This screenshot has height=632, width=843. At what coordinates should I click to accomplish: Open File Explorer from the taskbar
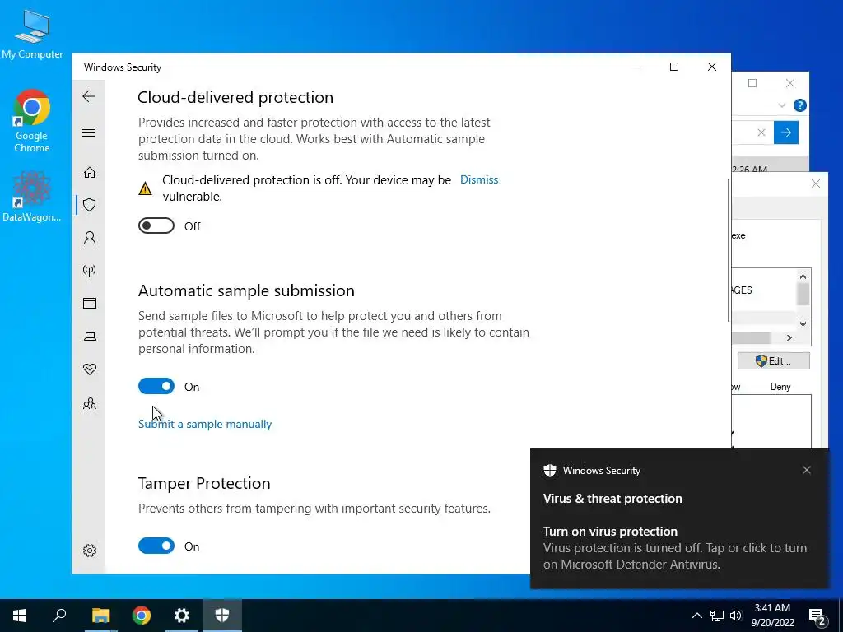[x=100, y=616]
